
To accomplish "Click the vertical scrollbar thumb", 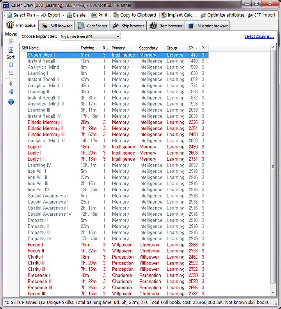I will [x=273, y=167].
